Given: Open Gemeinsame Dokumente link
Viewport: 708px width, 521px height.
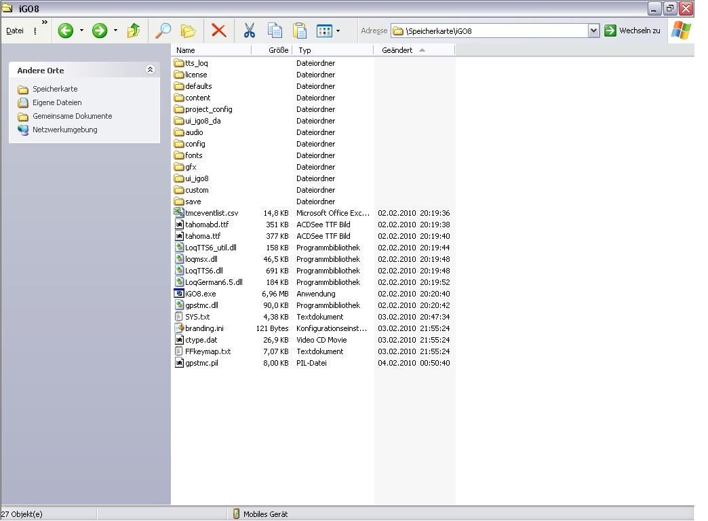Looking at the screenshot, I should [73, 116].
